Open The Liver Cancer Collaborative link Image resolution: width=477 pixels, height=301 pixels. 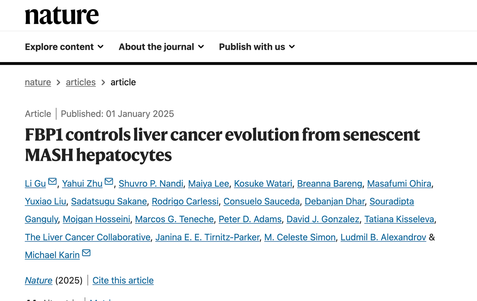pos(88,237)
